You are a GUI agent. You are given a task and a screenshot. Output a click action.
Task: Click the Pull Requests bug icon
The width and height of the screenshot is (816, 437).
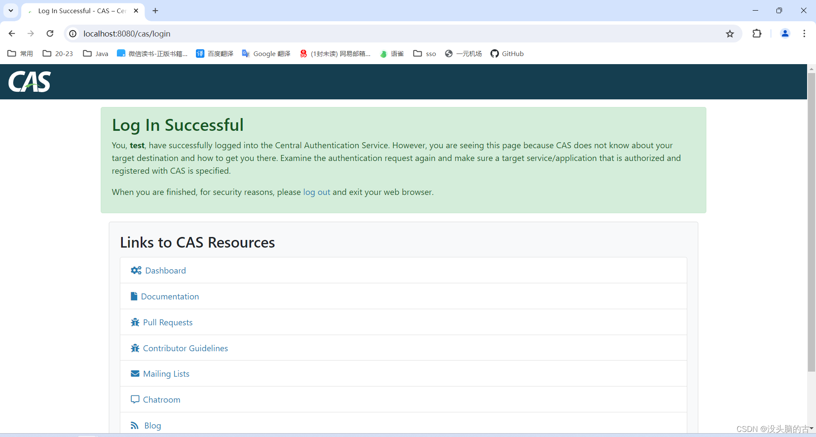coord(135,322)
